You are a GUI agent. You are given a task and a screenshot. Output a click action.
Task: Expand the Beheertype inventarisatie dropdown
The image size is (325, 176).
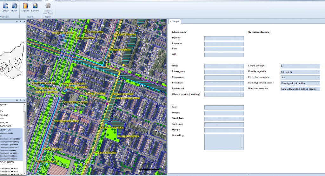coord(318,83)
